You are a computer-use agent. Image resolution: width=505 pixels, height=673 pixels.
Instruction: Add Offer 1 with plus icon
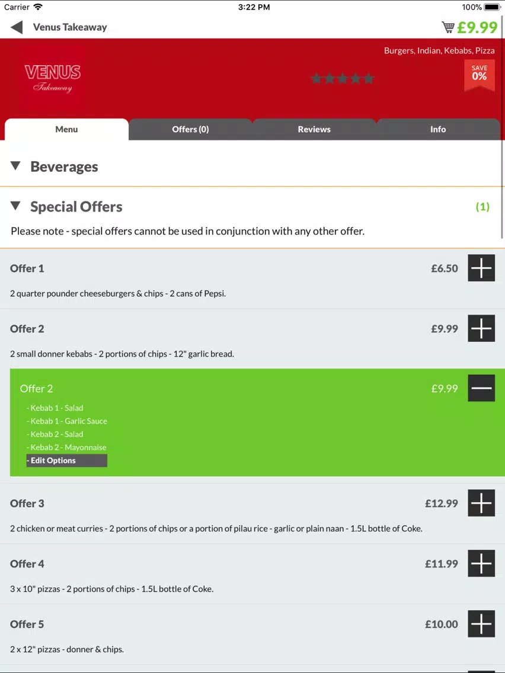click(481, 268)
